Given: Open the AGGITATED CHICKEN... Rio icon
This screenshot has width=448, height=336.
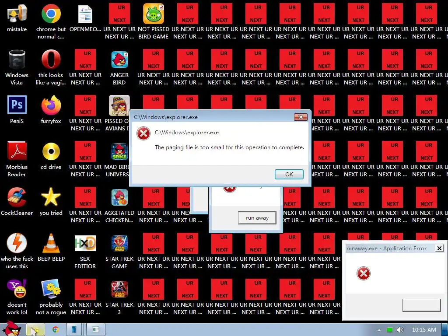Looking at the screenshot, I should (119, 197).
